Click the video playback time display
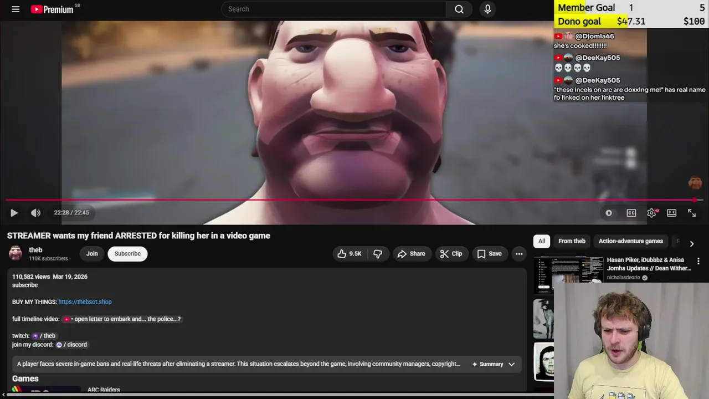Image resolution: width=709 pixels, height=399 pixels. tap(71, 213)
